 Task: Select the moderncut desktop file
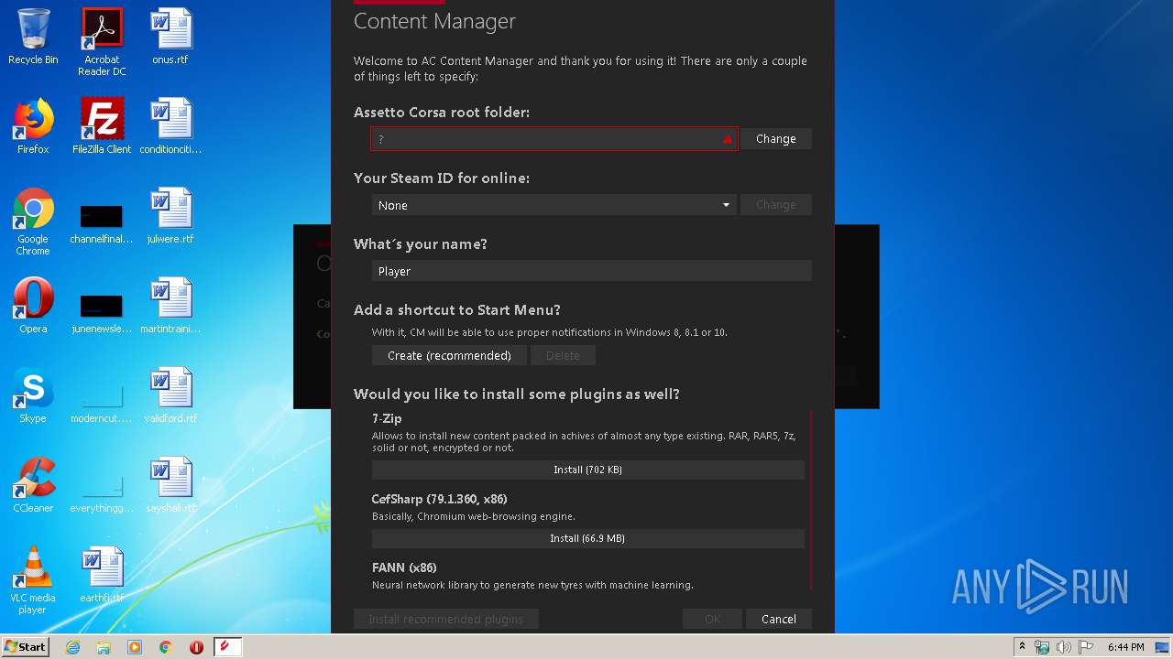click(102, 401)
